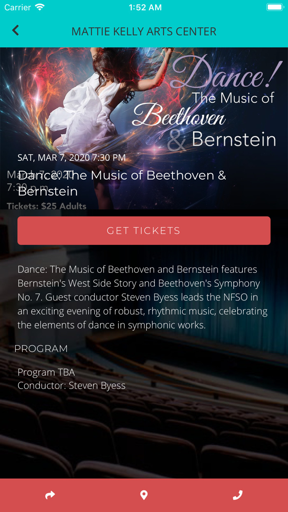The height and width of the screenshot is (512, 288).
Task: Tap the Wi-Fi status icon
Action: [x=39, y=7]
